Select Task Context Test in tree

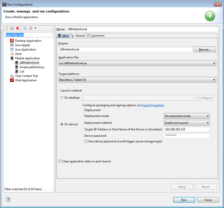pos(27,76)
